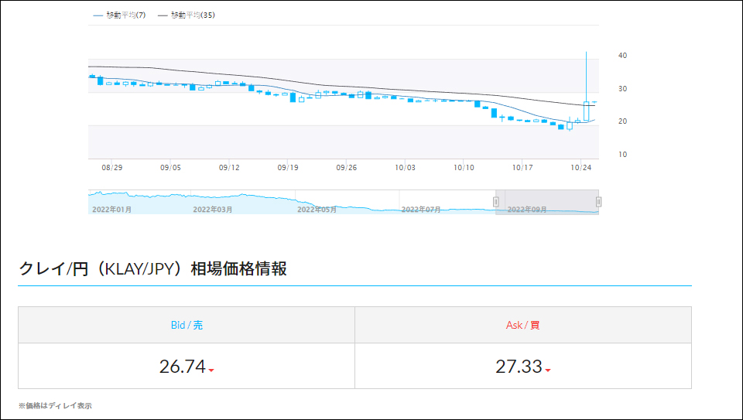Click the 08/29 date on chart axis
This screenshot has width=743, height=420.
[x=112, y=167]
